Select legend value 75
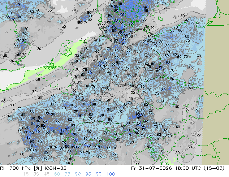The width and height of the screenshot is (229, 177). (67, 174)
